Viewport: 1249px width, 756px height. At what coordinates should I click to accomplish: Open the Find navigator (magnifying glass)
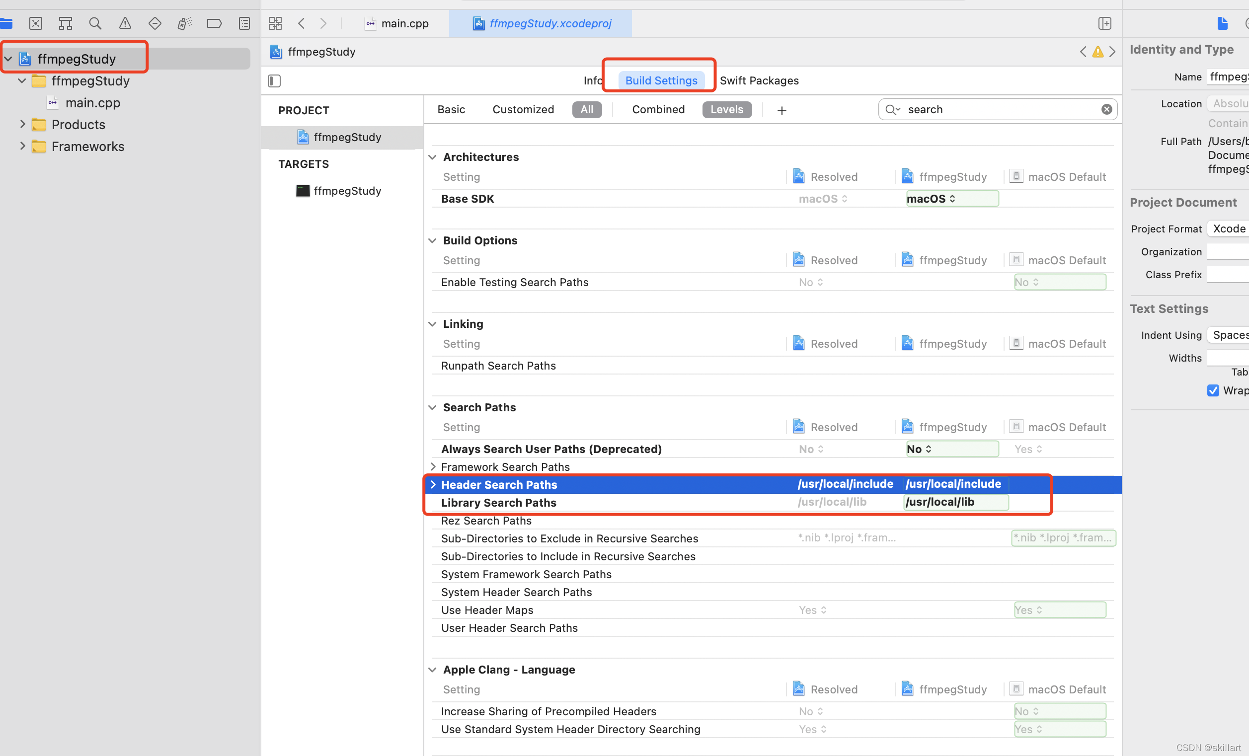[x=95, y=23]
